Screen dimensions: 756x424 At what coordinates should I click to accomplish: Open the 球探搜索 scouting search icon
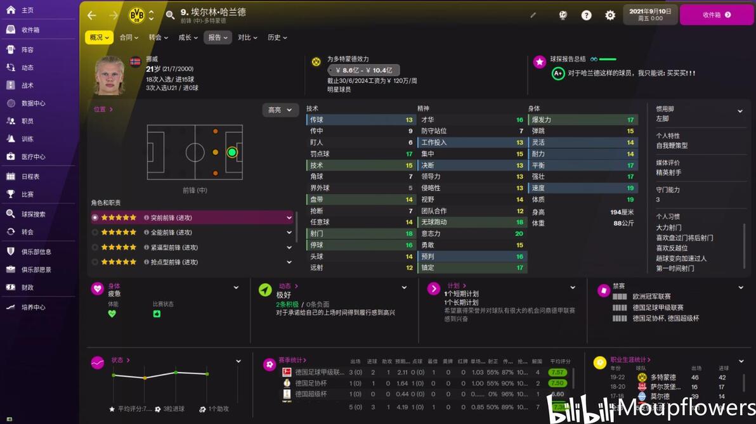click(11, 214)
